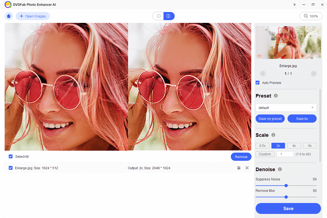The image size is (327, 218).
Task: Open the title bar dropdown menu icon
Action: [295, 5]
